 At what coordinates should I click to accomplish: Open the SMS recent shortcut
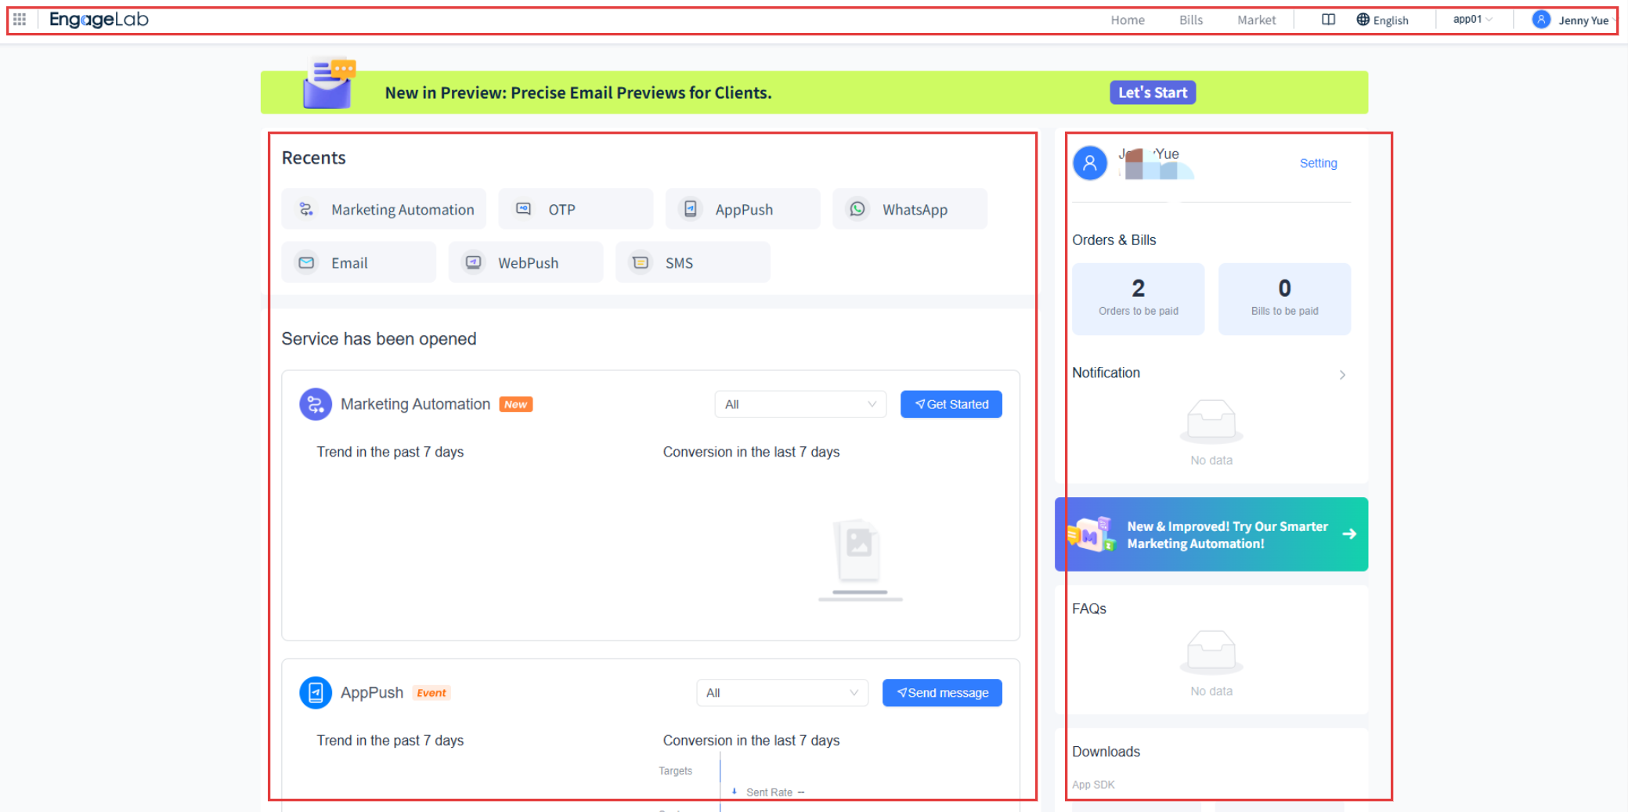[693, 262]
